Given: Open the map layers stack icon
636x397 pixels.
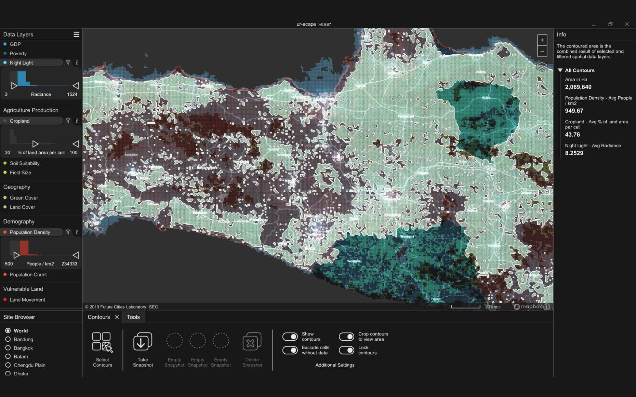Looking at the screenshot, I should point(542,67).
